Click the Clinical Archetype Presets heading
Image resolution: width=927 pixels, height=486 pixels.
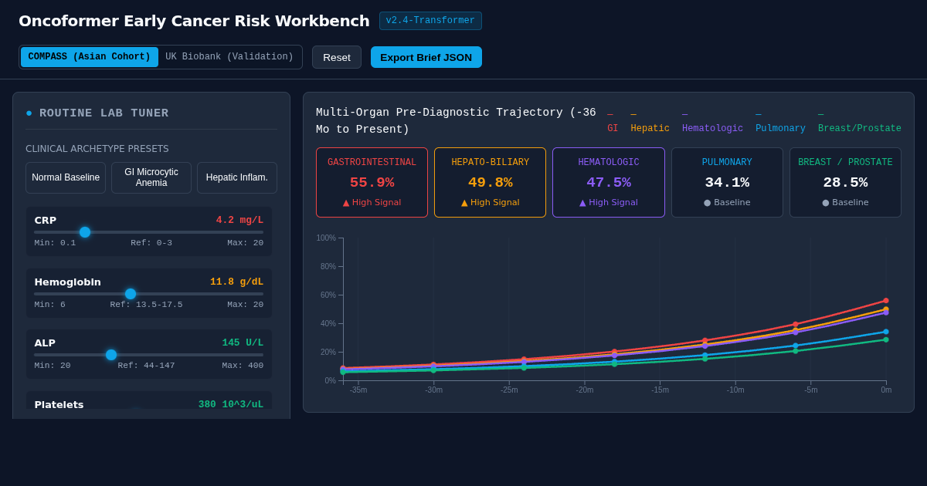(97, 149)
